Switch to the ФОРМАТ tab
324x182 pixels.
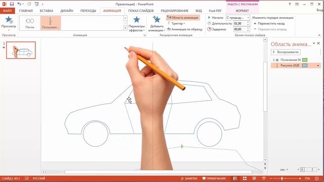tap(242, 11)
